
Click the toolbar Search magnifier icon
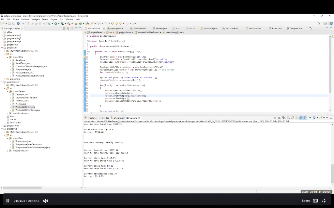319,23
